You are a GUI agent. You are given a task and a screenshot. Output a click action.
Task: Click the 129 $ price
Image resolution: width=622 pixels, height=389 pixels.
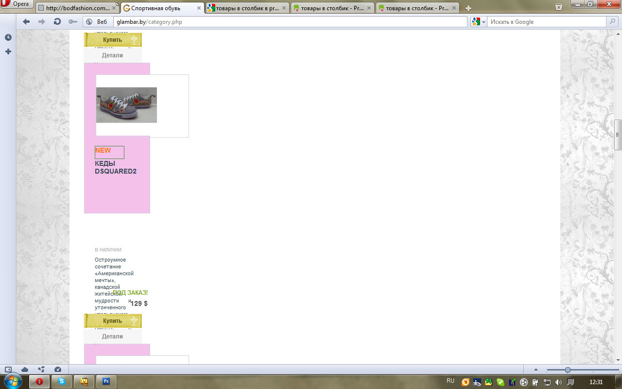[139, 303]
